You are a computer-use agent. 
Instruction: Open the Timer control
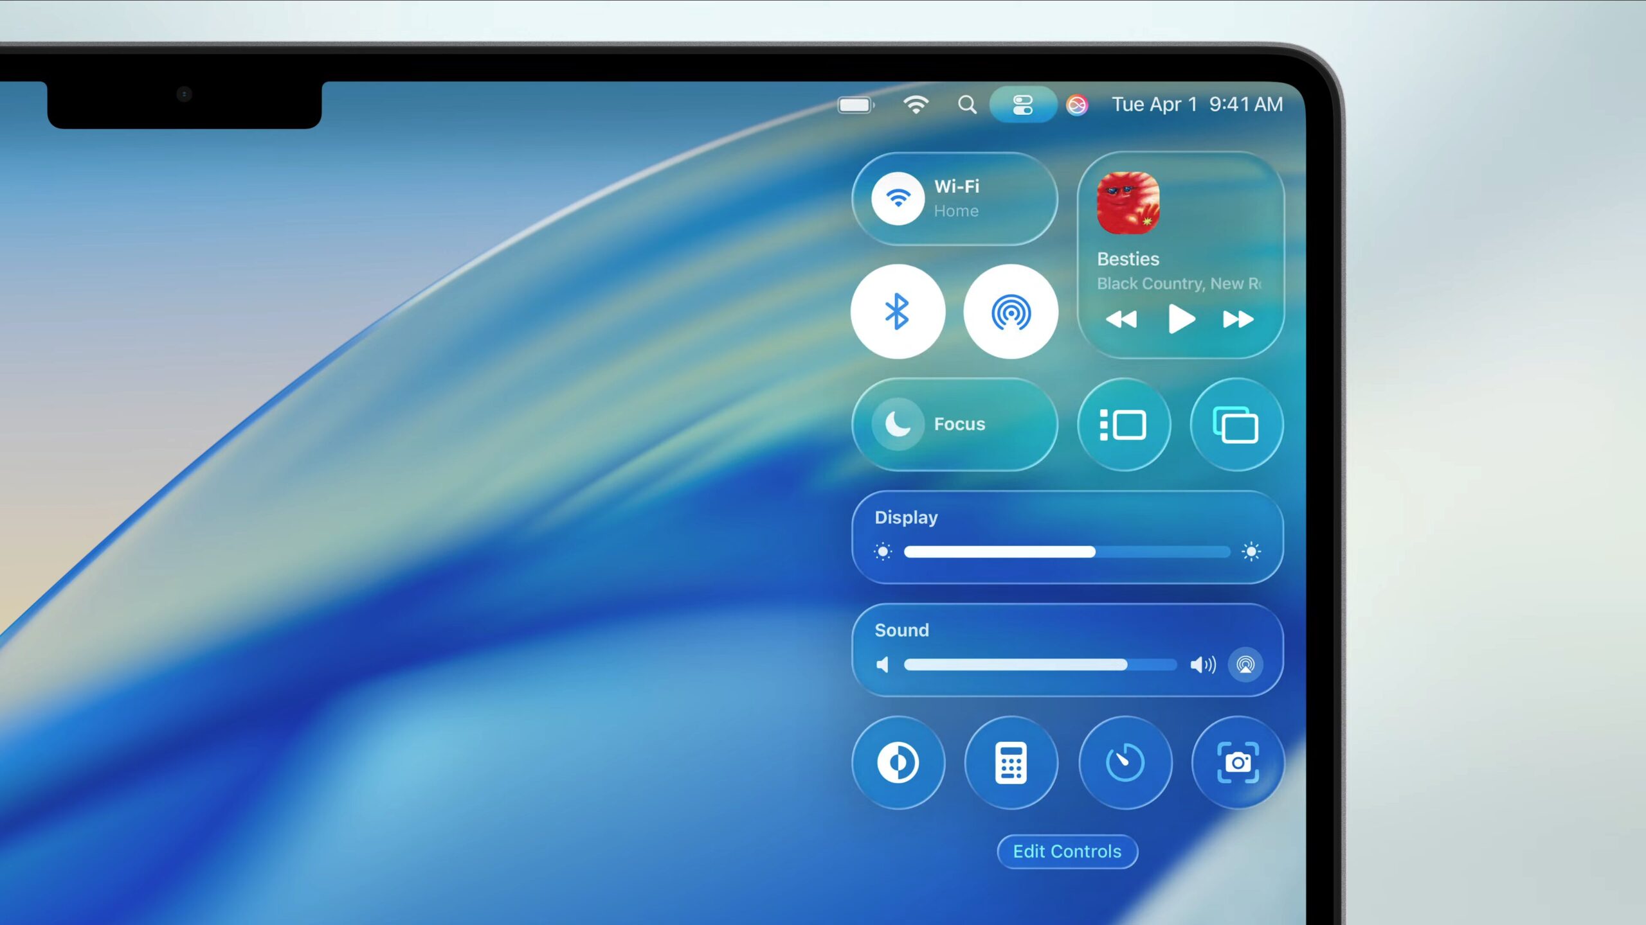(1125, 762)
